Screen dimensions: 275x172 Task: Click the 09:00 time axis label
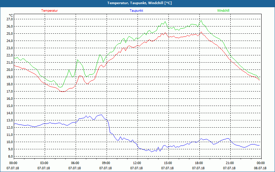click(107, 163)
